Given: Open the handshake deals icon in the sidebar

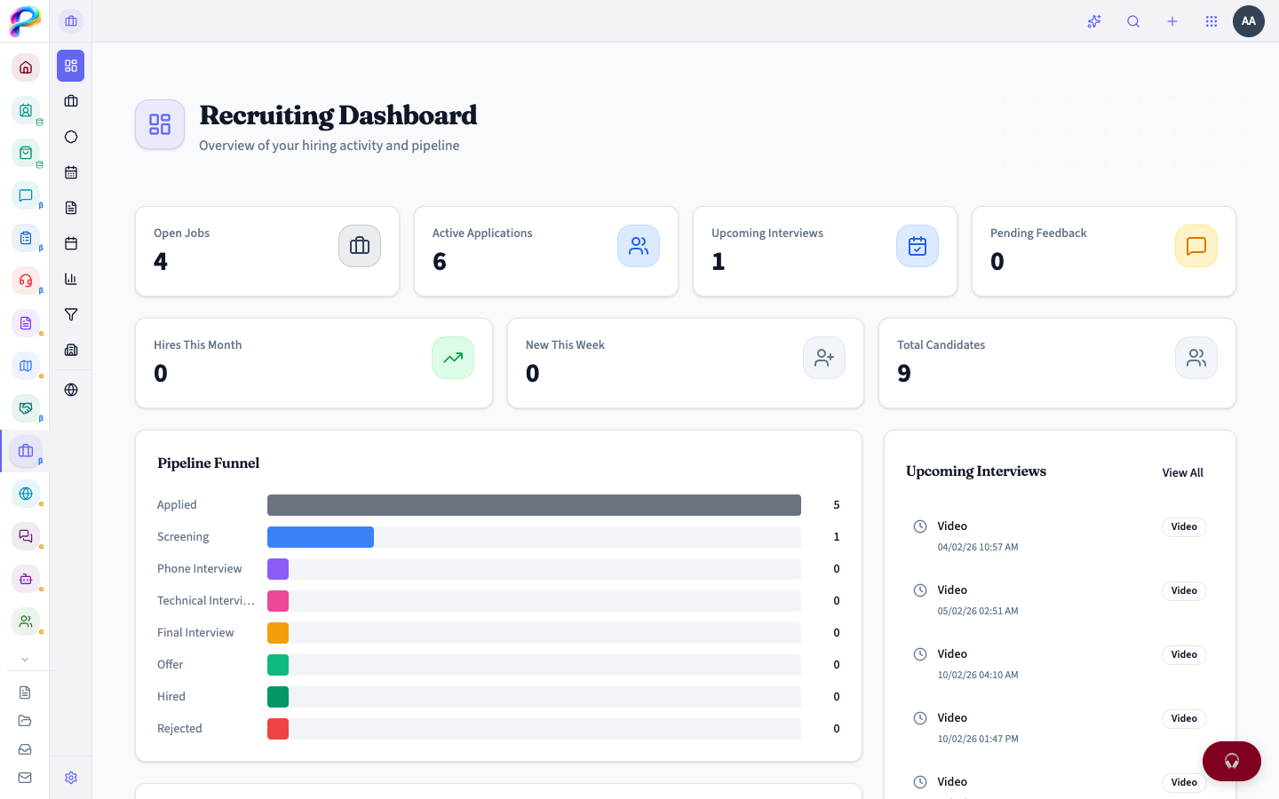Looking at the screenshot, I should pos(25,408).
